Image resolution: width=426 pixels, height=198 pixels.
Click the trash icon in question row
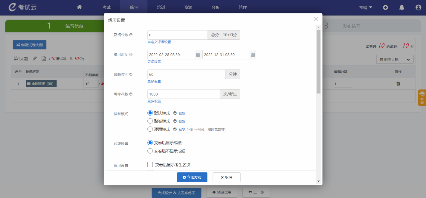(x=398, y=84)
